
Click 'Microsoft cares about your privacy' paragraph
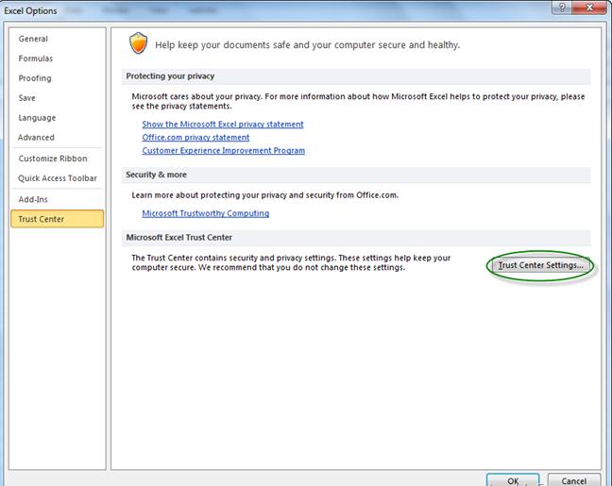pos(358,101)
